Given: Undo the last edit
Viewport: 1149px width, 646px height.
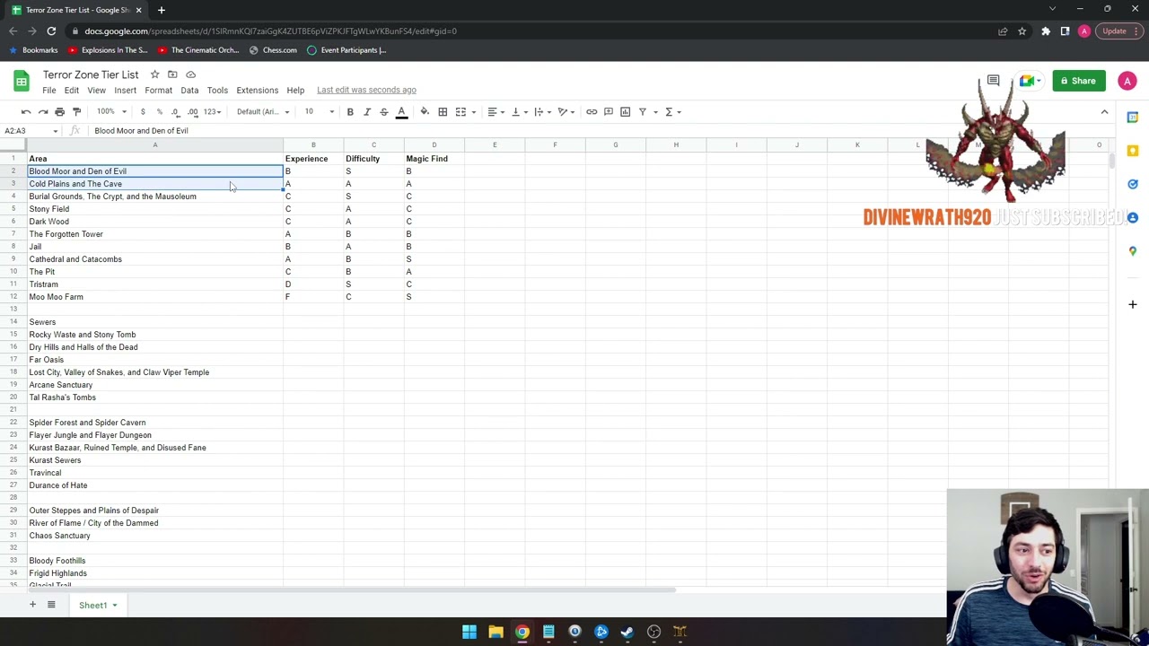Looking at the screenshot, I should (26, 111).
